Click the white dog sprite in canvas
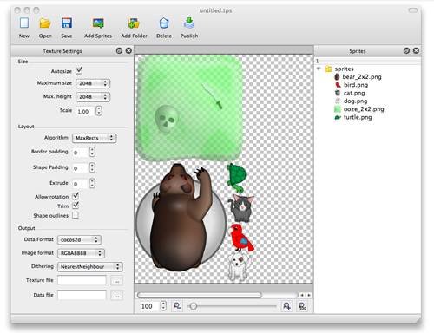This screenshot has width=434, height=333. point(239,266)
